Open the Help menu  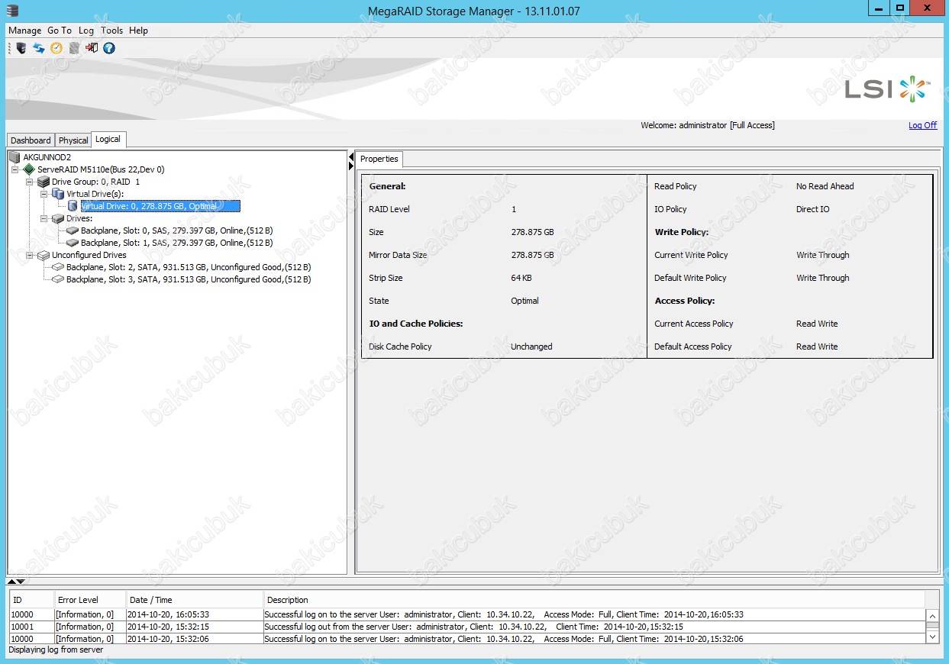click(x=138, y=31)
